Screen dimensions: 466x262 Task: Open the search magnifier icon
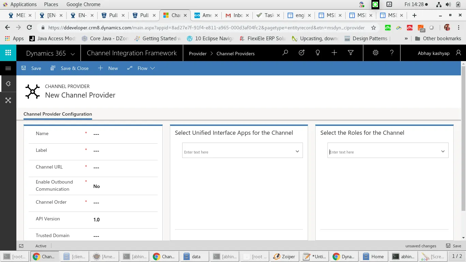point(285,53)
